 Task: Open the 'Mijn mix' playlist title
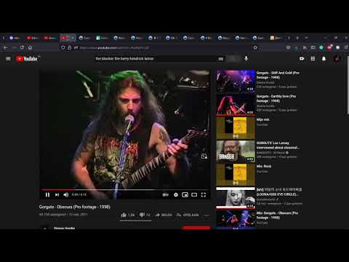tap(263, 119)
